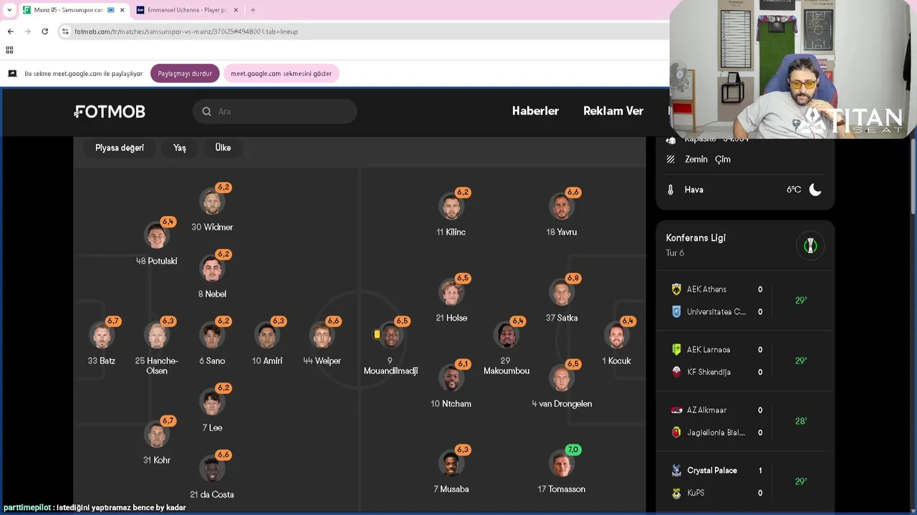The width and height of the screenshot is (917, 515).
Task: Click the Zemin pitch surface icon
Action: tap(671, 160)
